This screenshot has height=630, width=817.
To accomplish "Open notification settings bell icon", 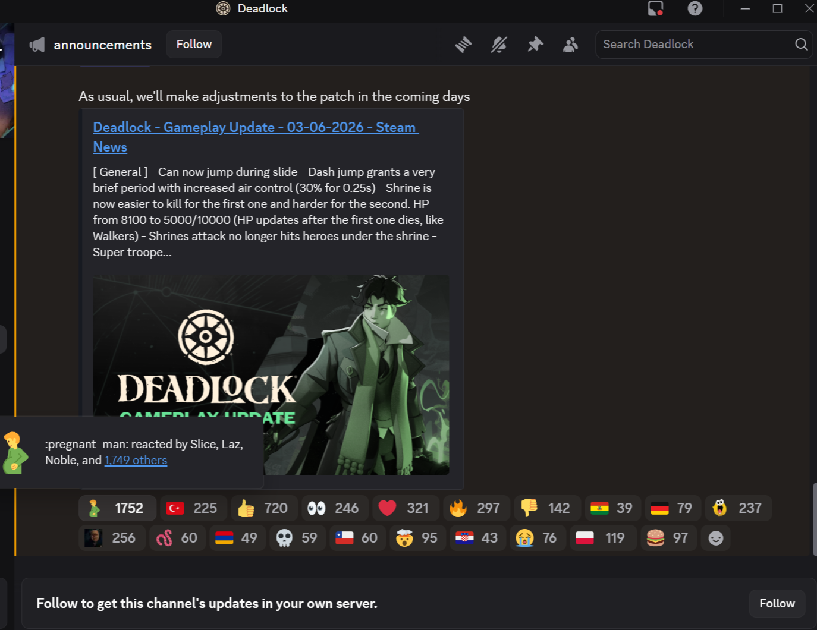I will pos(499,45).
